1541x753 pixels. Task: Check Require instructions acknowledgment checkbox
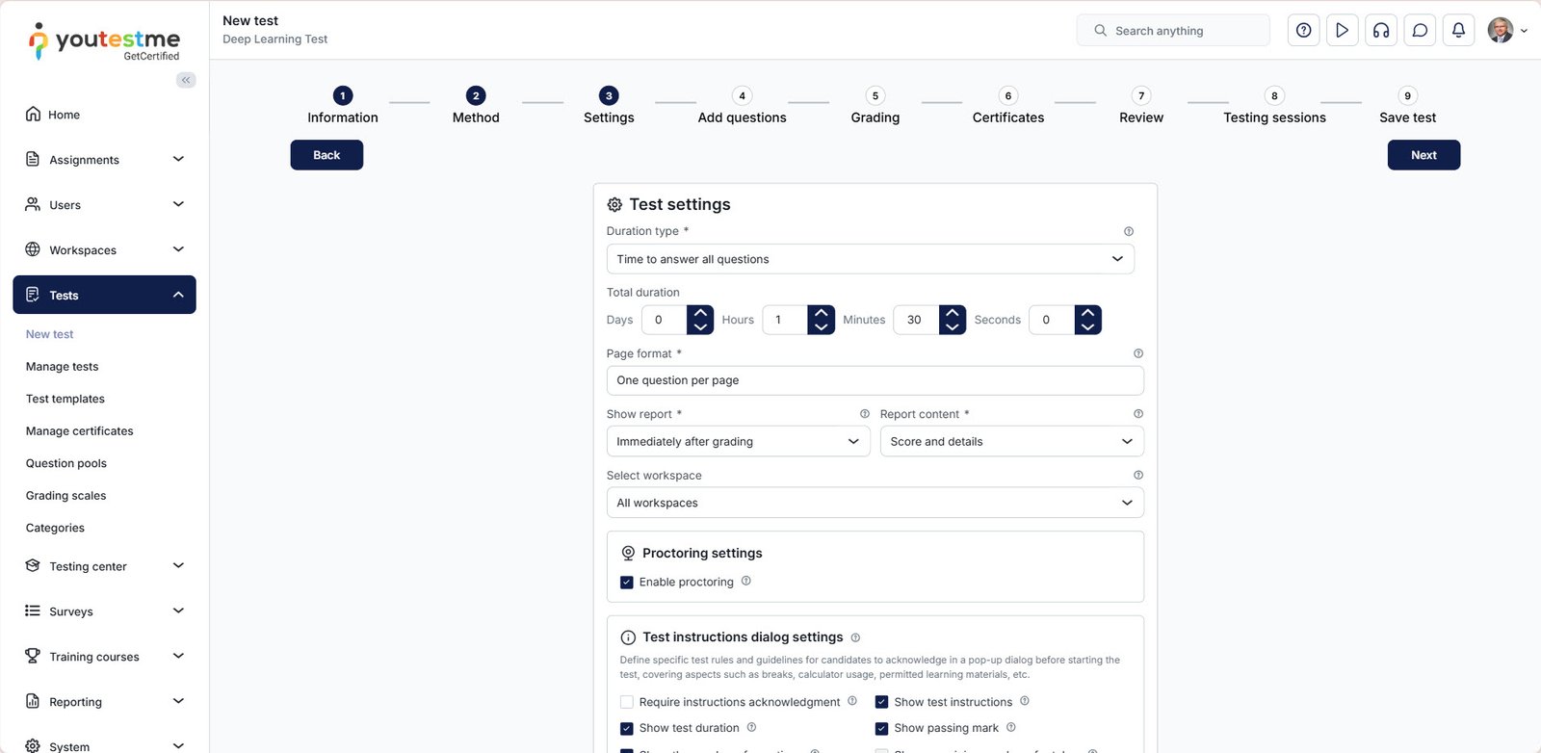coord(627,702)
